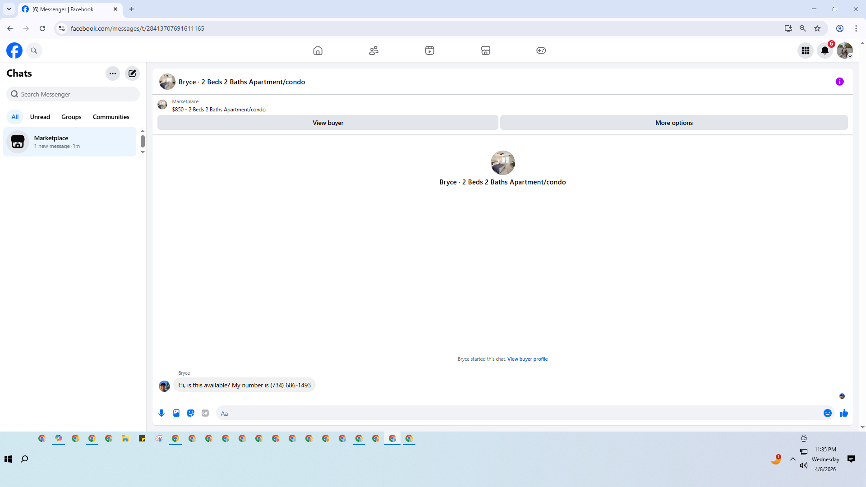This screenshot has width=866, height=487.
Task: Click the Search Messenger field
Action: (74, 94)
